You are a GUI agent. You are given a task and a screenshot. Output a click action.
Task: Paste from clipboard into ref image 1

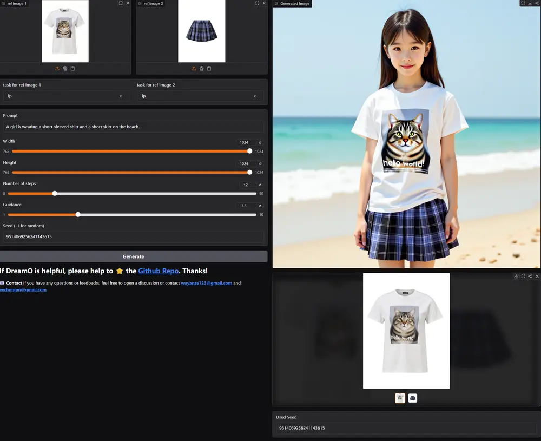click(x=72, y=68)
